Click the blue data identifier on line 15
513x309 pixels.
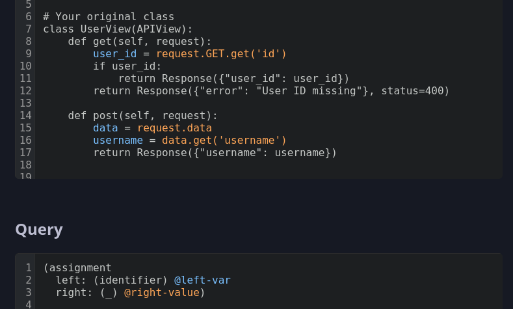pyautogui.click(x=105, y=128)
